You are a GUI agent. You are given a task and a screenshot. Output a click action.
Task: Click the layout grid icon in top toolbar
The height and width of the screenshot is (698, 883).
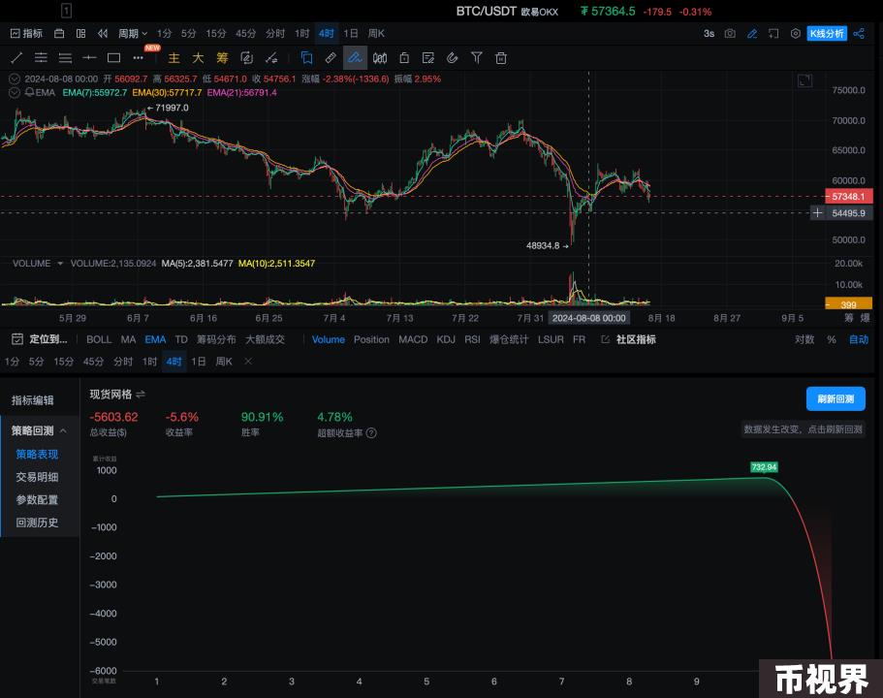pyautogui.click(x=81, y=33)
